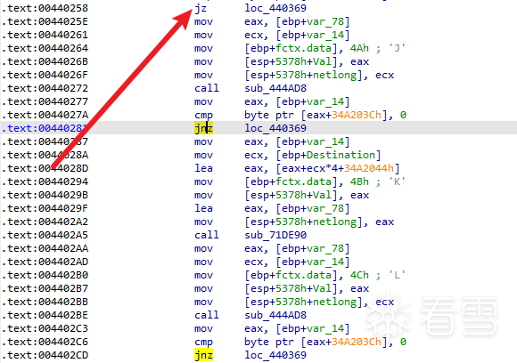Click sub_71DE90 in the call instruction
The image size is (517, 363).
tap(275, 235)
